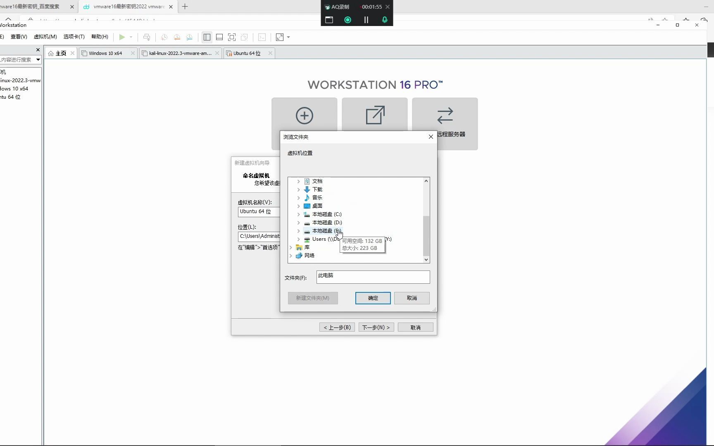Toggle the thumbnail bar view icon
The image size is (714, 446).
tap(219, 37)
